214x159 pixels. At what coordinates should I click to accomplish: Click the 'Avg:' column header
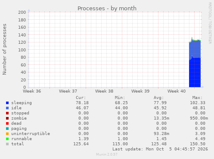[159, 98]
